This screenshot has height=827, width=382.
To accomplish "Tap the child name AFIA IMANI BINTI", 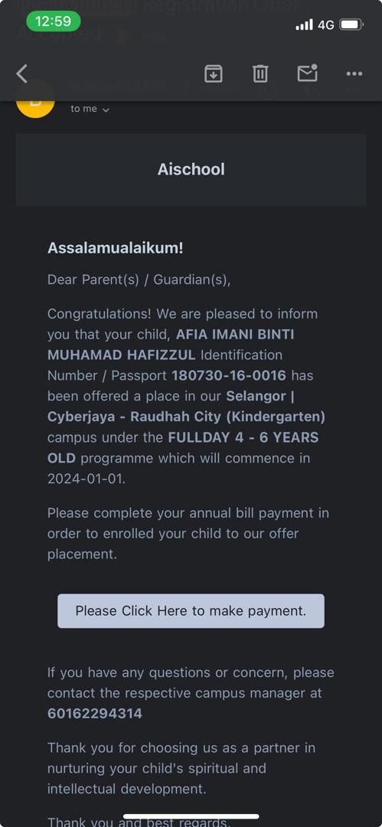I will (x=235, y=335).
